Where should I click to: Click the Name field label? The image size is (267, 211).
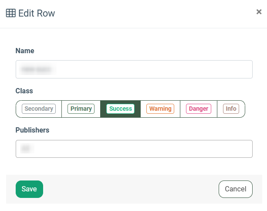(x=25, y=51)
